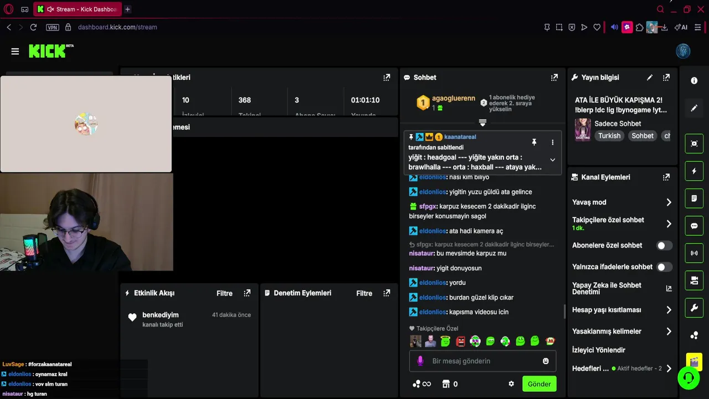Image resolution: width=709 pixels, height=399 pixels.
Task: Click the Turkish tag
Action: coord(609,136)
